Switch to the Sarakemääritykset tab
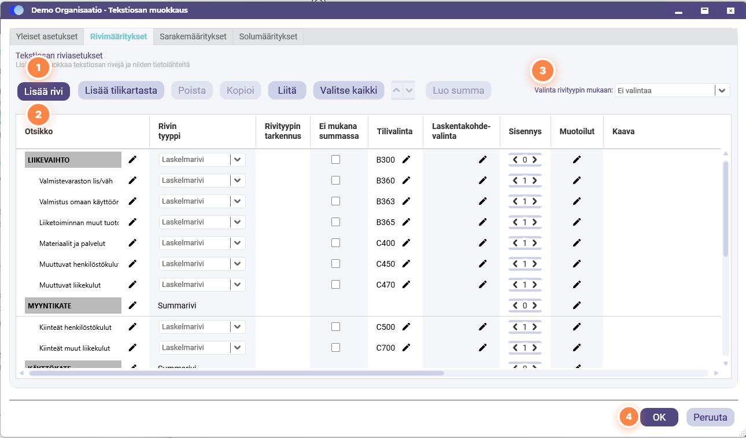The height and width of the screenshot is (438, 746). (x=193, y=36)
